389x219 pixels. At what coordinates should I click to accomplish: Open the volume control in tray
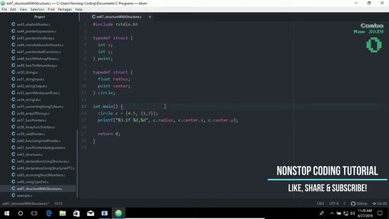click(x=353, y=214)
